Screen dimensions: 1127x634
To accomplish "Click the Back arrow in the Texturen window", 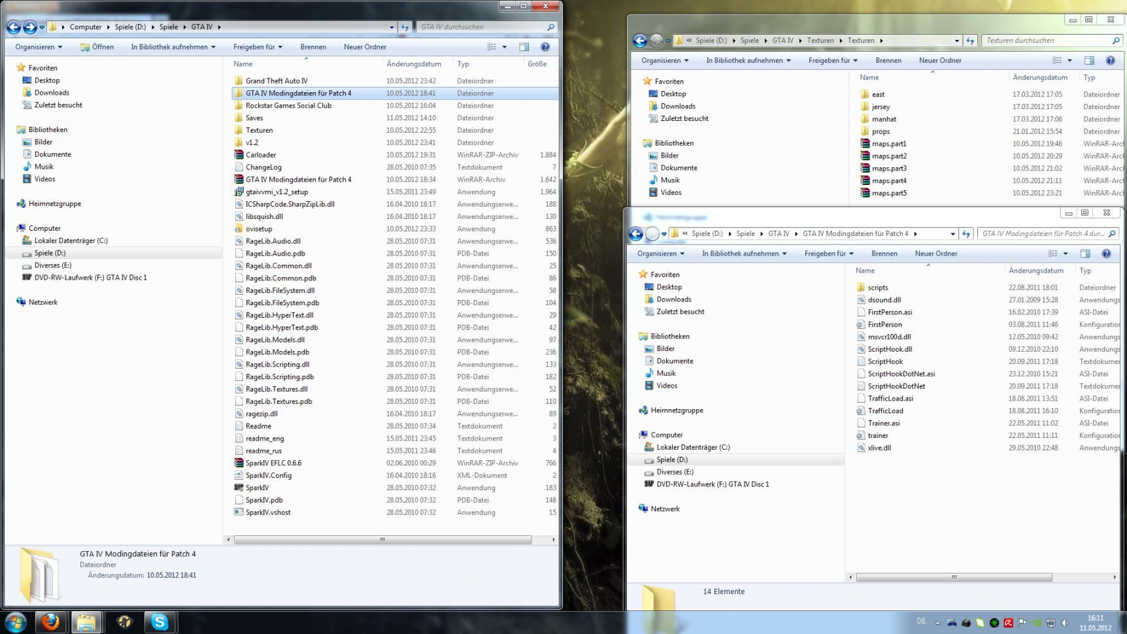I will click(x=640, y=41).
